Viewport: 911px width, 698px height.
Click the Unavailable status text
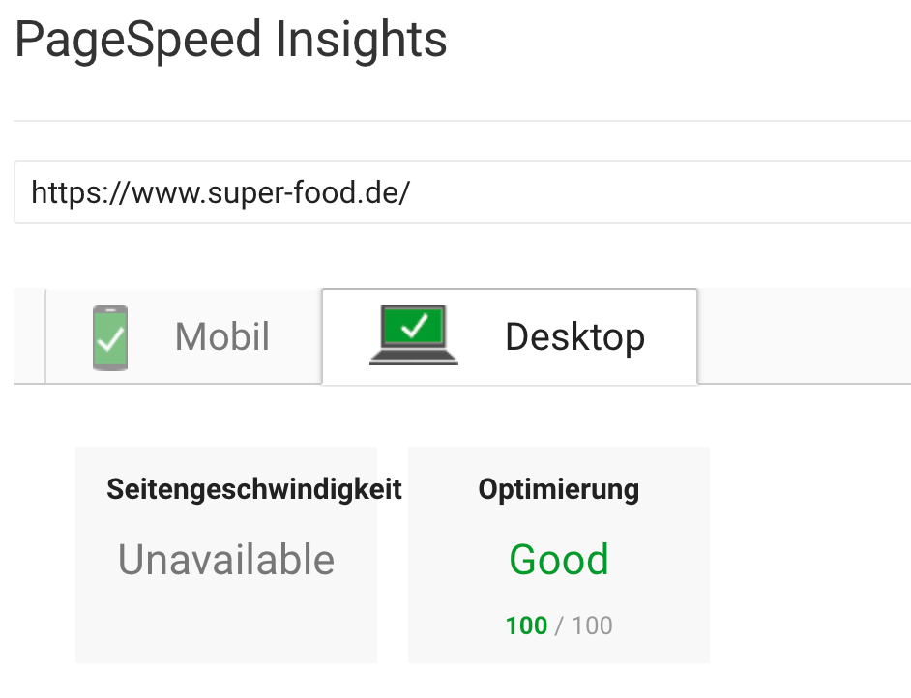pyautogui.click(x=226, y=560)
